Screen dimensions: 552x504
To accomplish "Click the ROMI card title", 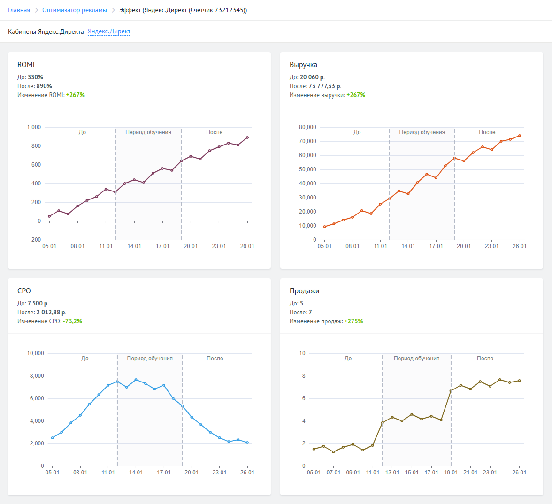I will click(26, 65).
